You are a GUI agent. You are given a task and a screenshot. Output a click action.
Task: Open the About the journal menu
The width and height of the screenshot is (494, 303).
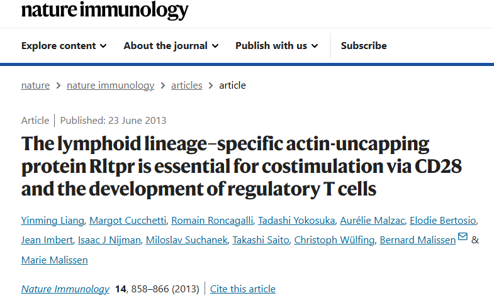point(171,45)
